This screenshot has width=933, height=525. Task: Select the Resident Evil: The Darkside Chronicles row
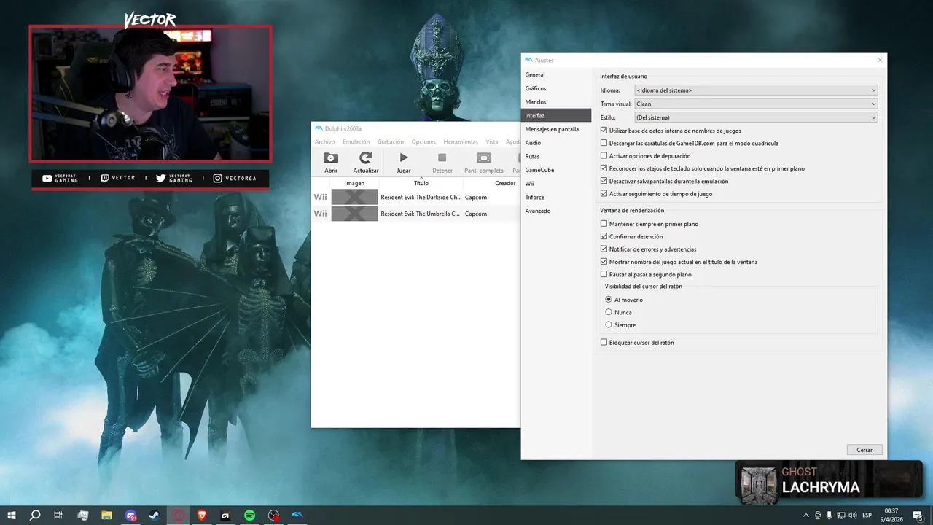click(x=415, y=197)
